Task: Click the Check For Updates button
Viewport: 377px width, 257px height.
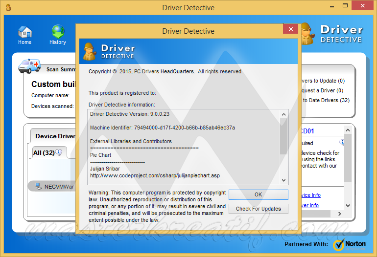Action: (258, 209)
